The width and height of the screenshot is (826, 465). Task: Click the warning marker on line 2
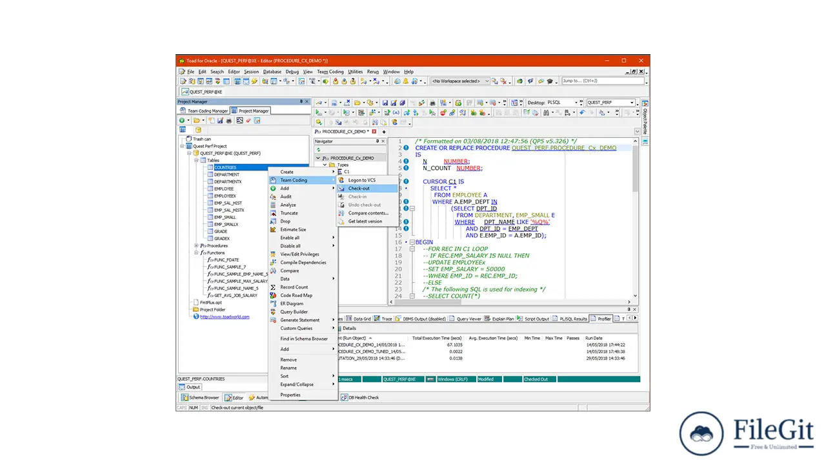406,148
